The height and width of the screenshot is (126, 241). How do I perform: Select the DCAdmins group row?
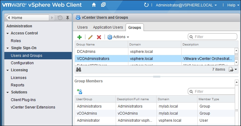(155, 52)
